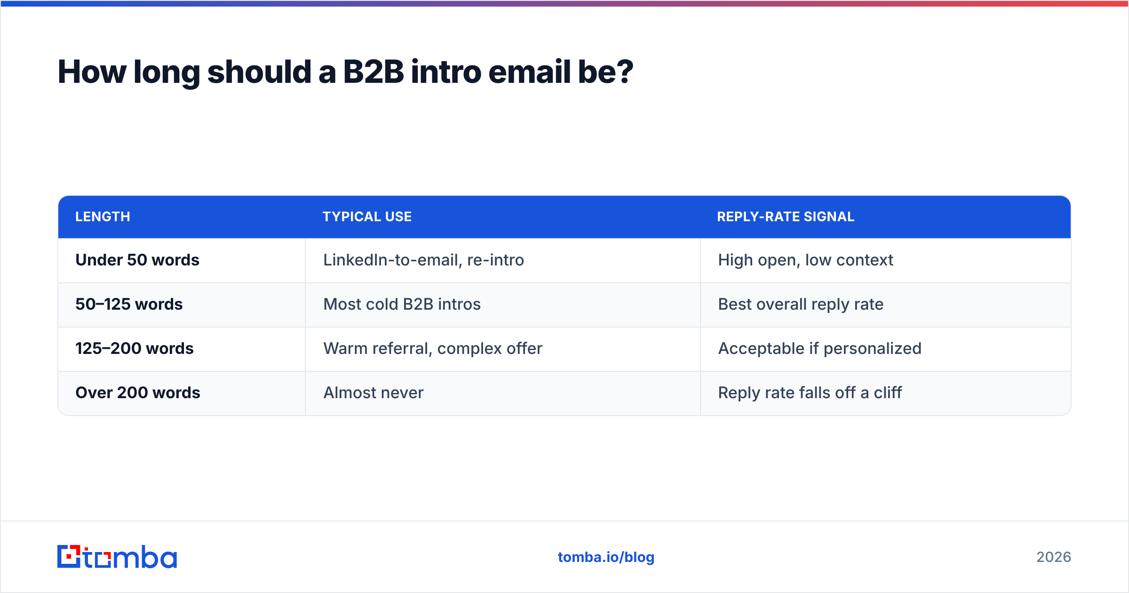
Task: Click the tomba logo
Action: point(117,557)
